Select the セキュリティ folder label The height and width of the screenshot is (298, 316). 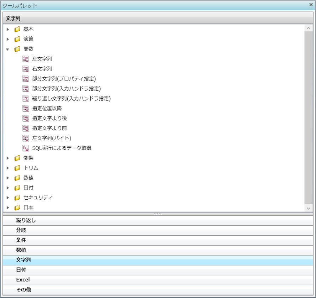38,198
